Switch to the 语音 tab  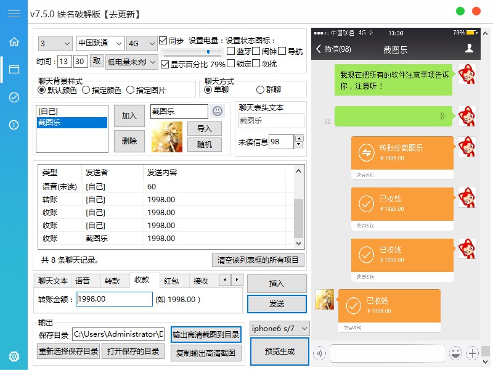click(83, 281)
